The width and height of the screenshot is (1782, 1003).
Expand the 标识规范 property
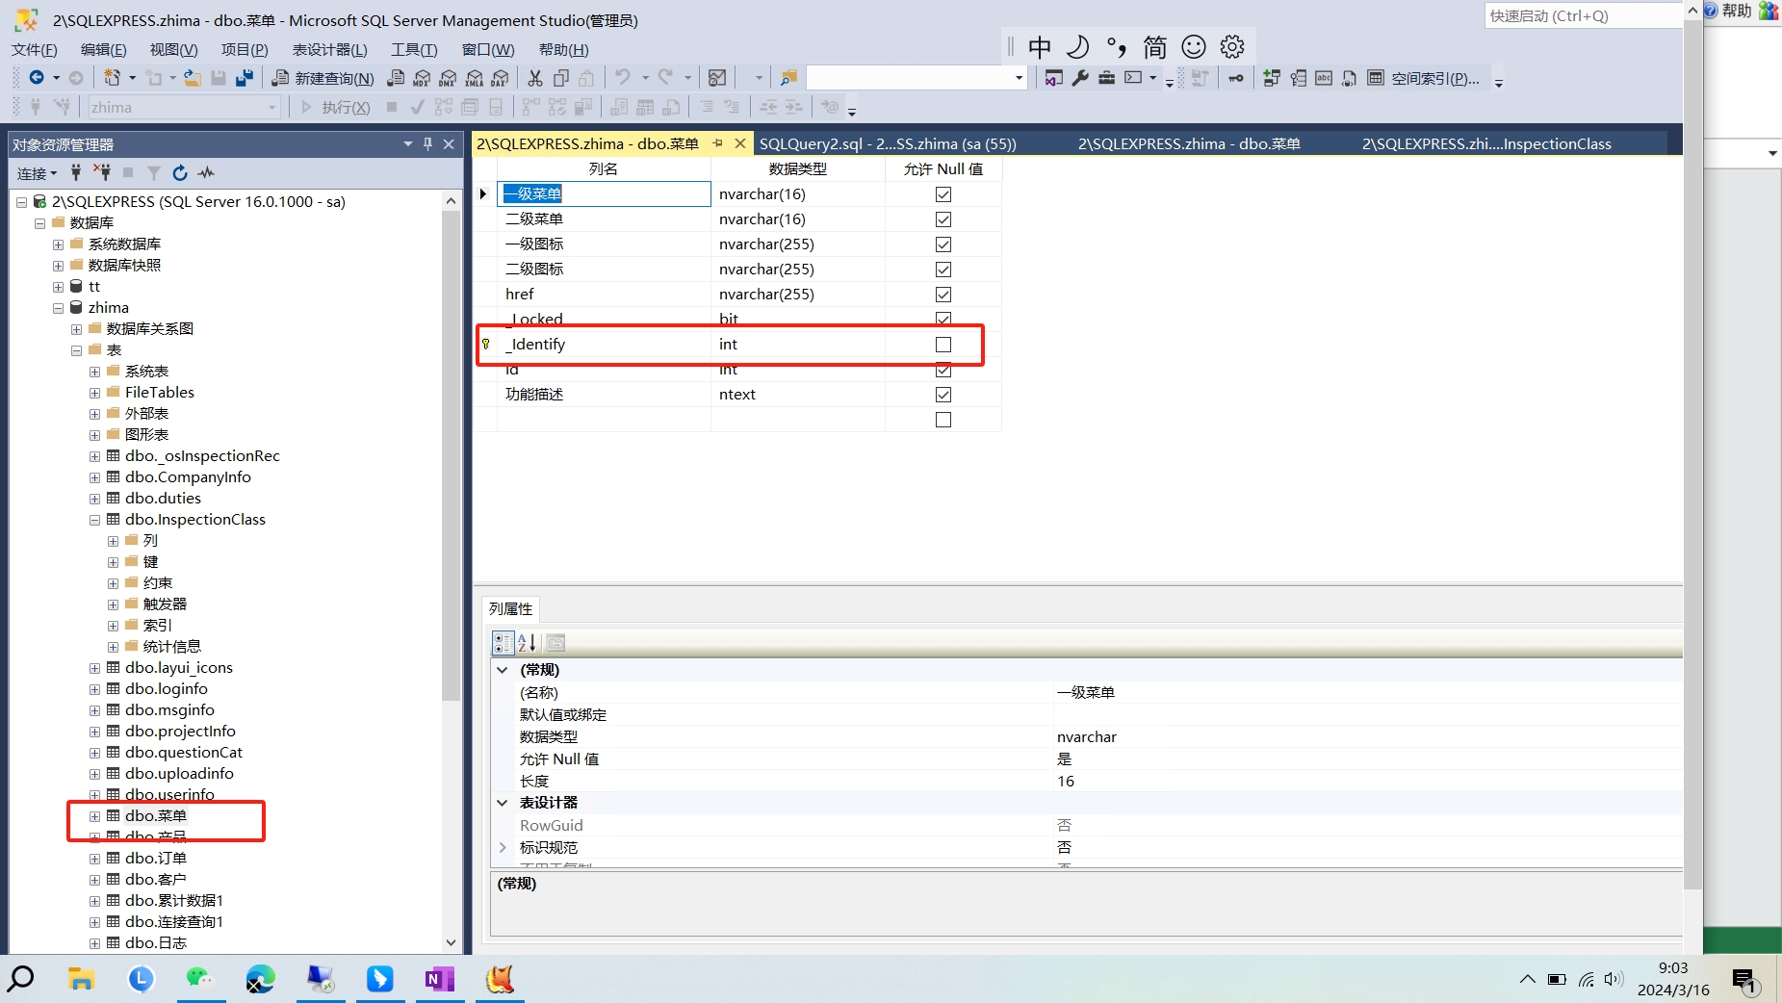tap(503, 847)
